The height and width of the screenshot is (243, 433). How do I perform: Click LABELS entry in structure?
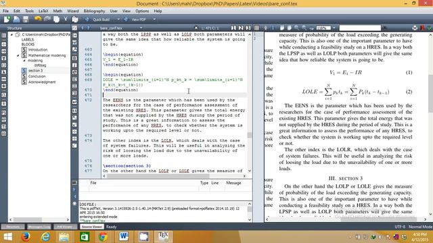tap(28, 40)
